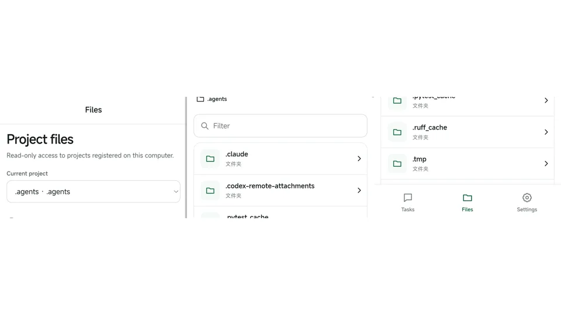This screenshot has height=315, width=561.
Task: Click the .ruff_cache folder icon
Action: click(397, 132)
